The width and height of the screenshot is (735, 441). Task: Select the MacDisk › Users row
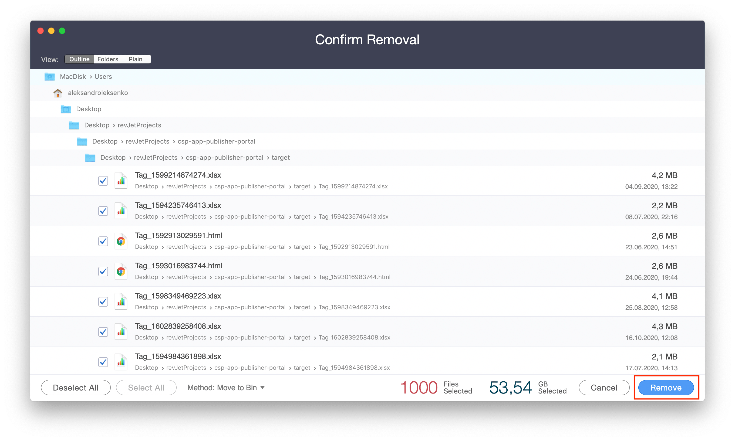click(x=367, y=77)
